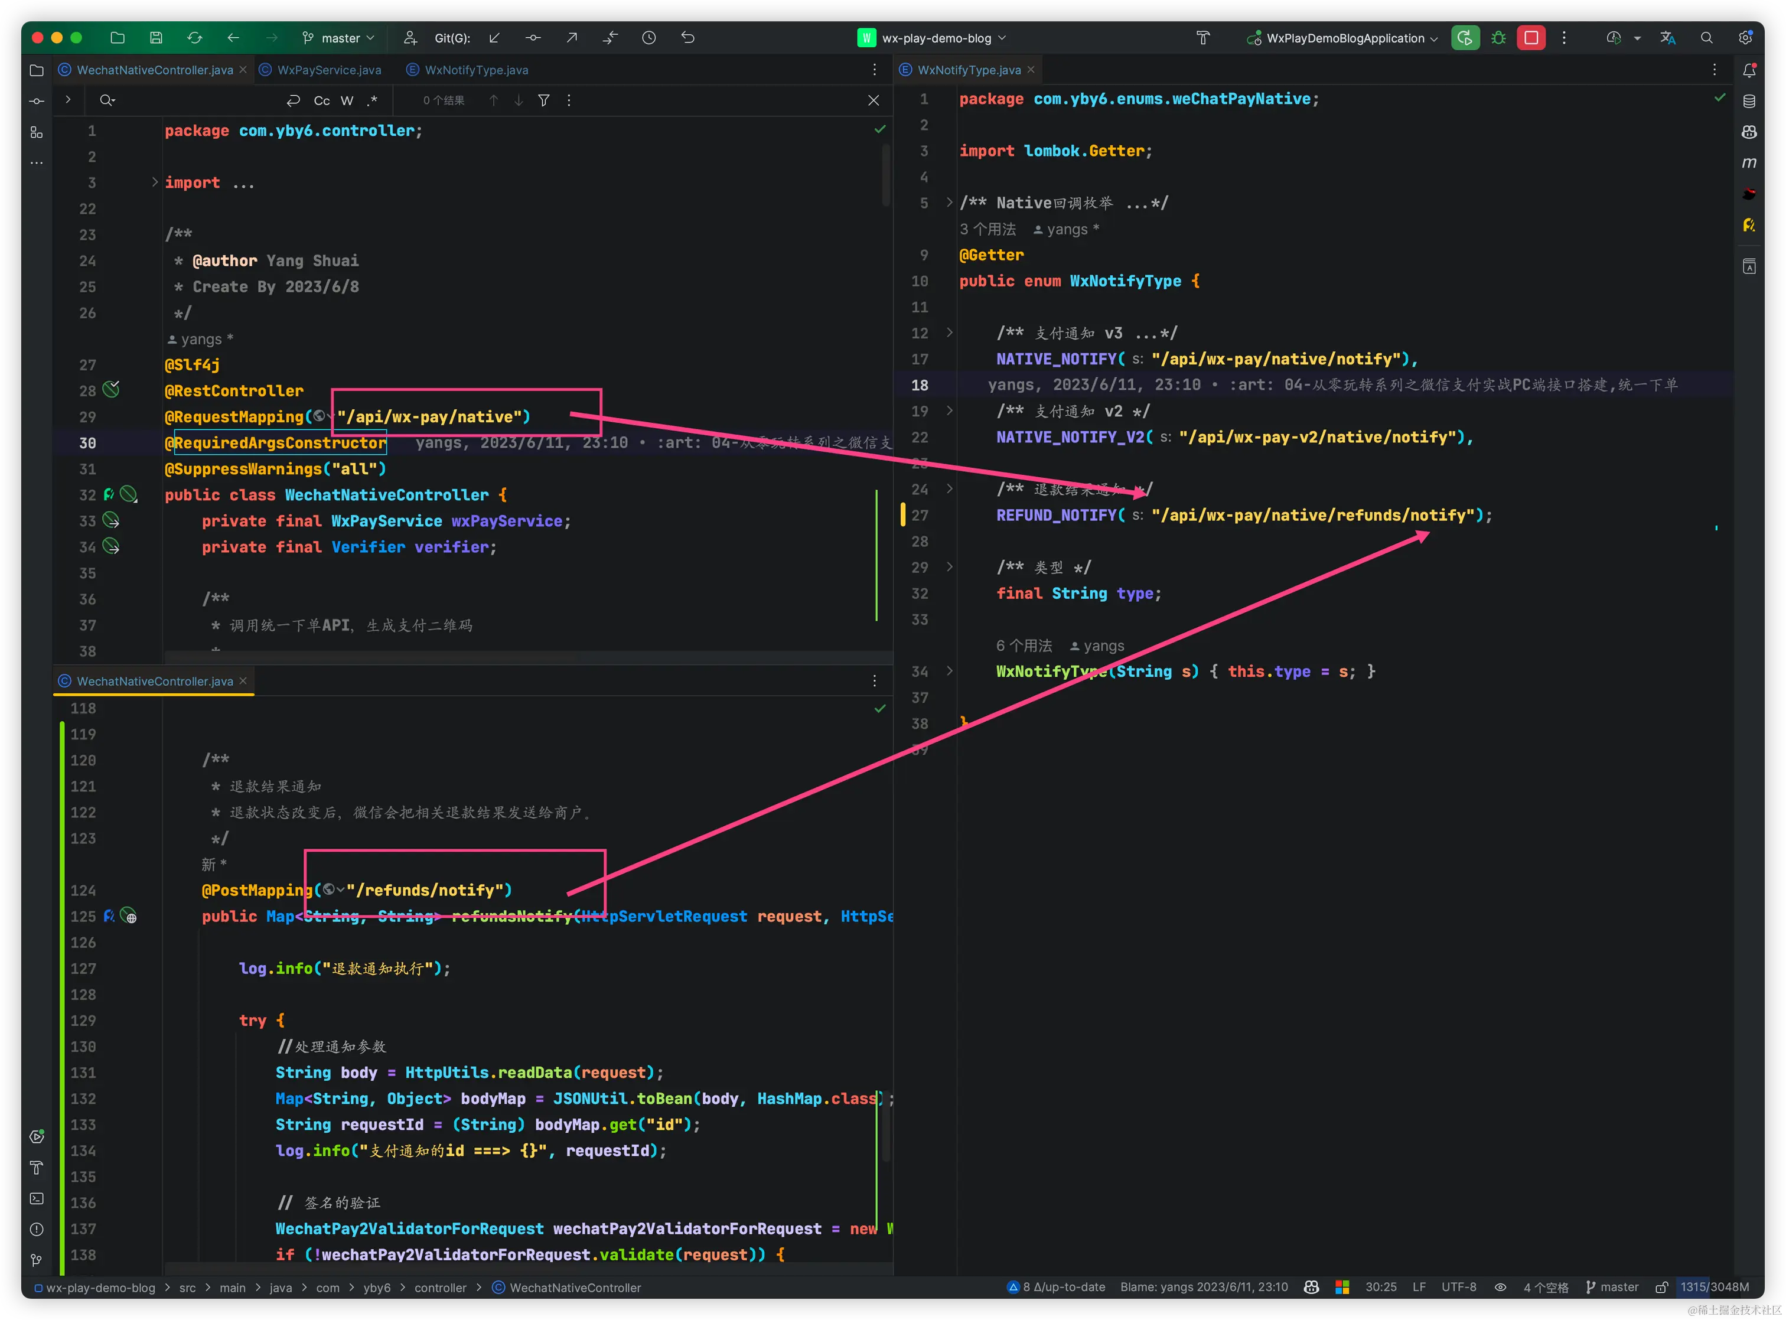The height and width of the screenshot is (1320, 1786).
Task: Toggle the regex search option
Action: click(373, 100)
